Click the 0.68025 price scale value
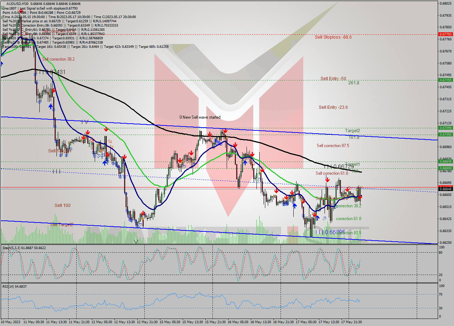 tap(446, 4)
